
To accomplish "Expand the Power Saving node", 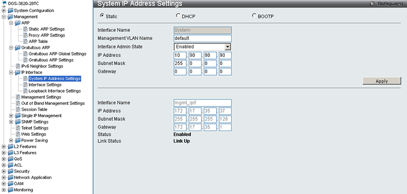I will coord(11,140).
